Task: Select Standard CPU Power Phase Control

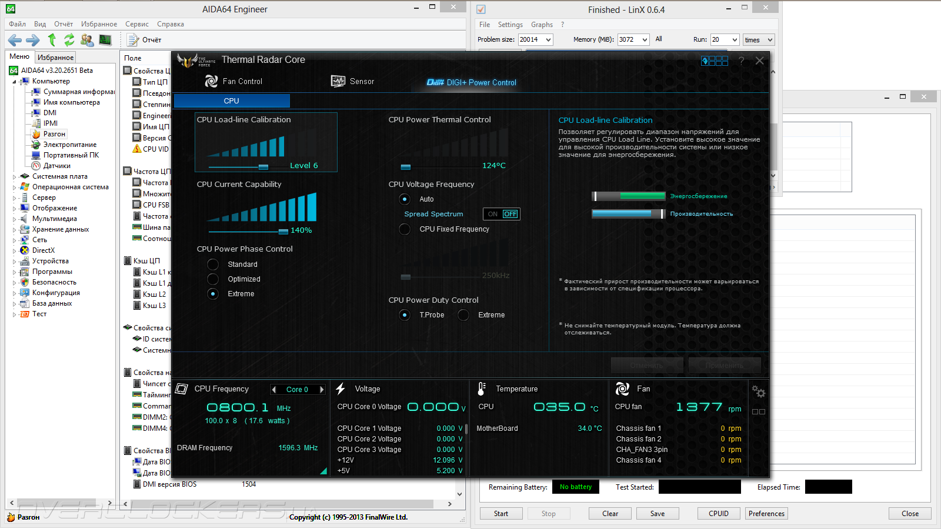Action: point(213,264)
